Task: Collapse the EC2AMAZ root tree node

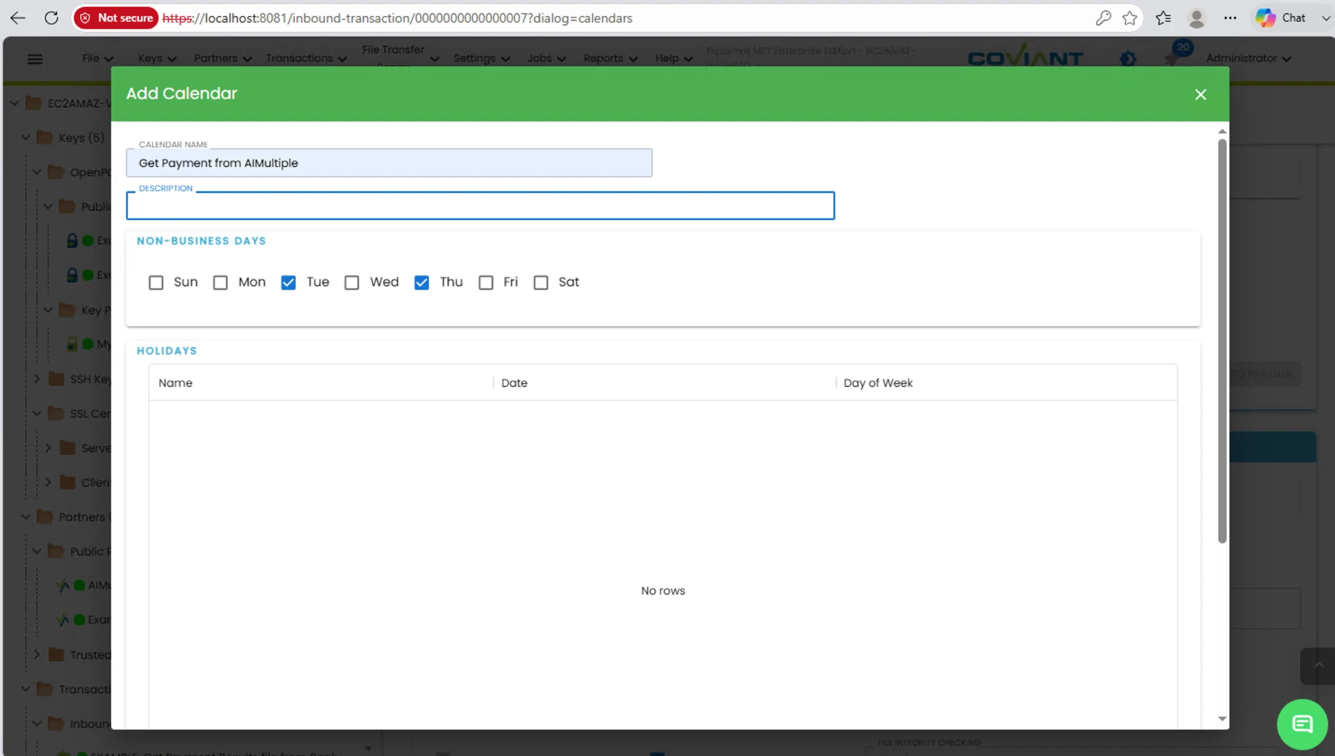Action: pyautogui.click(x=14, y=103)
